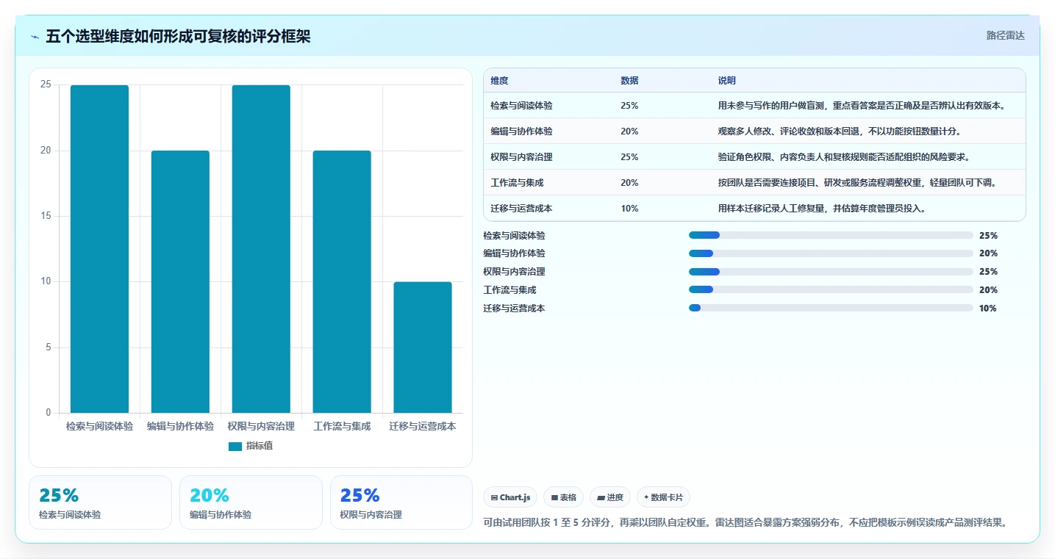The image size is (1055, 559).
Task: Click the title 五个选型维度如何形成可复核的评分框架
Action: tap(178, 37)
